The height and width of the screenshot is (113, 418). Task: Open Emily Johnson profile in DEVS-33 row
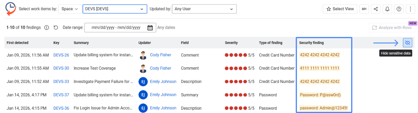[163, 81]
